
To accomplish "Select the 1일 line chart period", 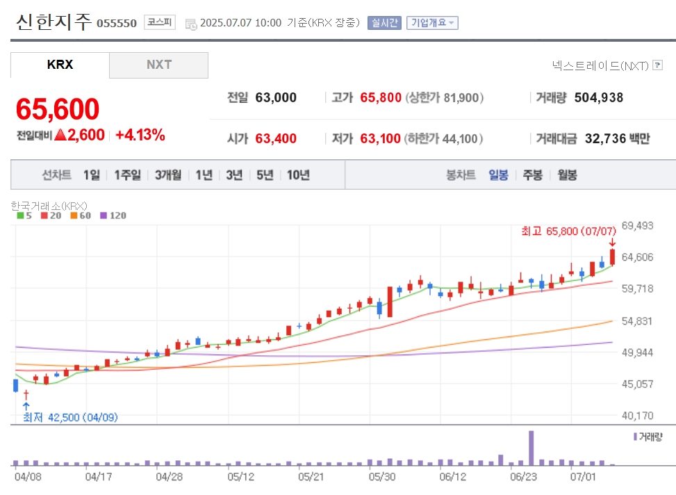I will [x=92, y=175].
